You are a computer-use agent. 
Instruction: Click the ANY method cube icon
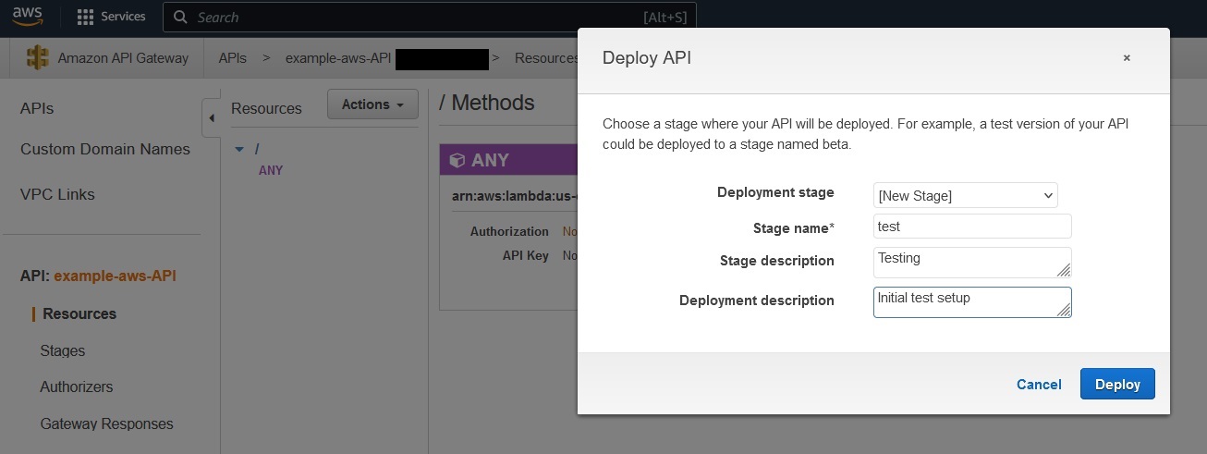(x=457, y=160)
